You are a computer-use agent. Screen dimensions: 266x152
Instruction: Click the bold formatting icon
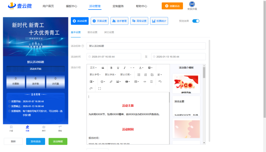(111, 68)
